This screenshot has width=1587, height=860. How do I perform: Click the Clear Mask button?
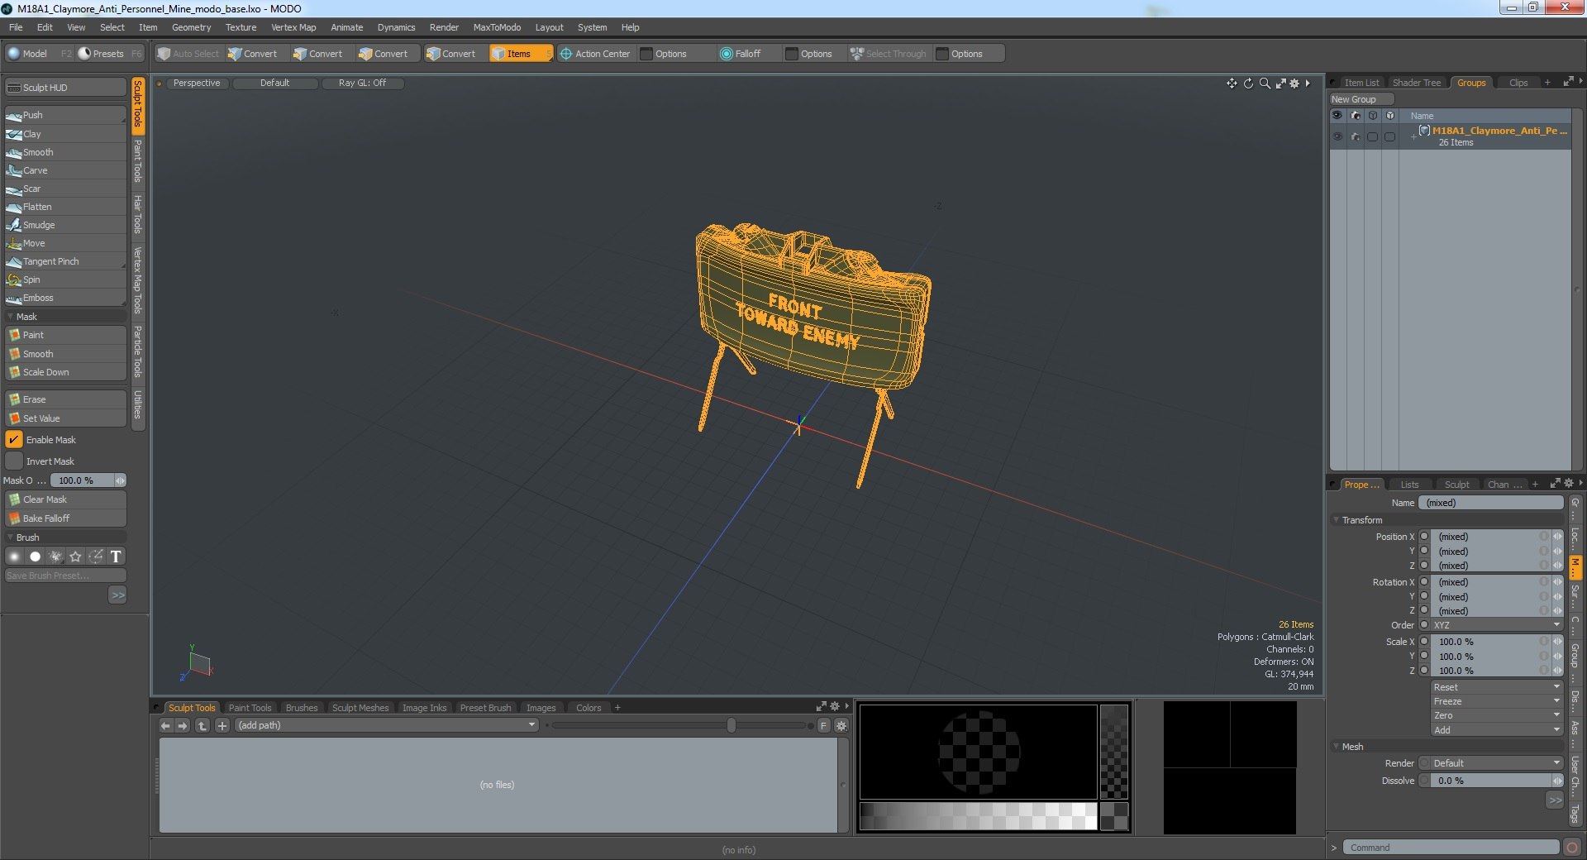pyautogui.click(x=65, y=499)
